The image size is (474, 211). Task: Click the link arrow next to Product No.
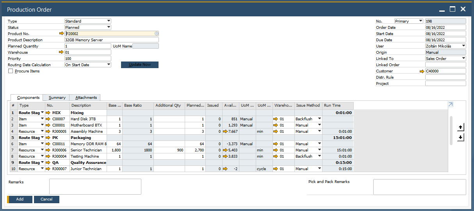click(61, 34)
